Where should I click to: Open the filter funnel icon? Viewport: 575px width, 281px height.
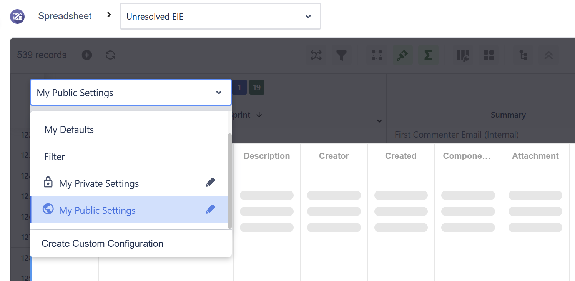pos(341,55)
